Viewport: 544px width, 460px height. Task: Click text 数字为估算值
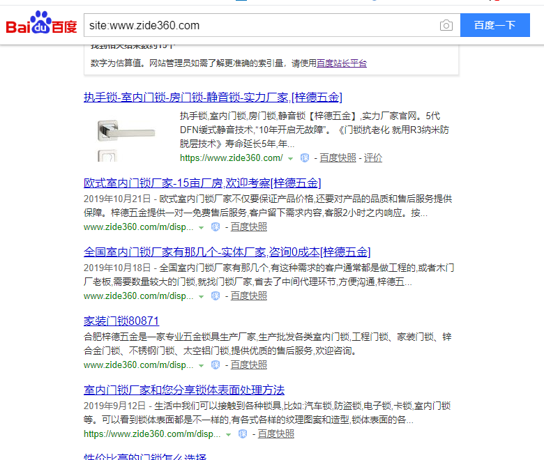(116, 63)
